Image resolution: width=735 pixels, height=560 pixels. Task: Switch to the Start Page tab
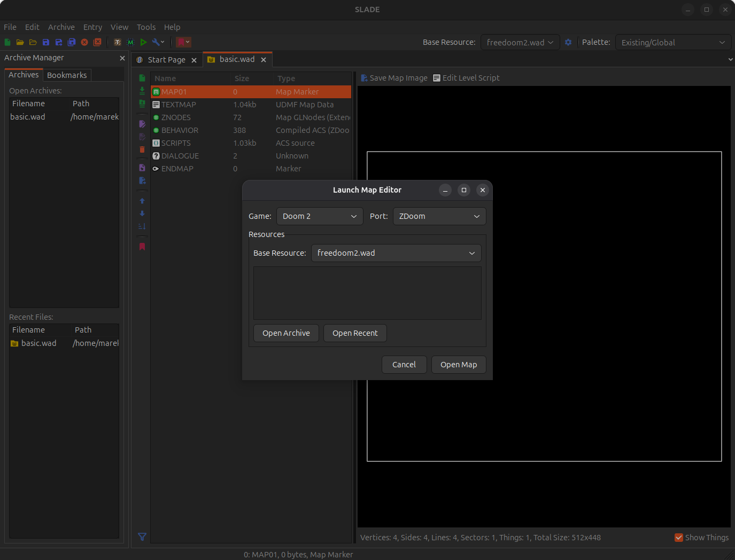coord(166,60)
